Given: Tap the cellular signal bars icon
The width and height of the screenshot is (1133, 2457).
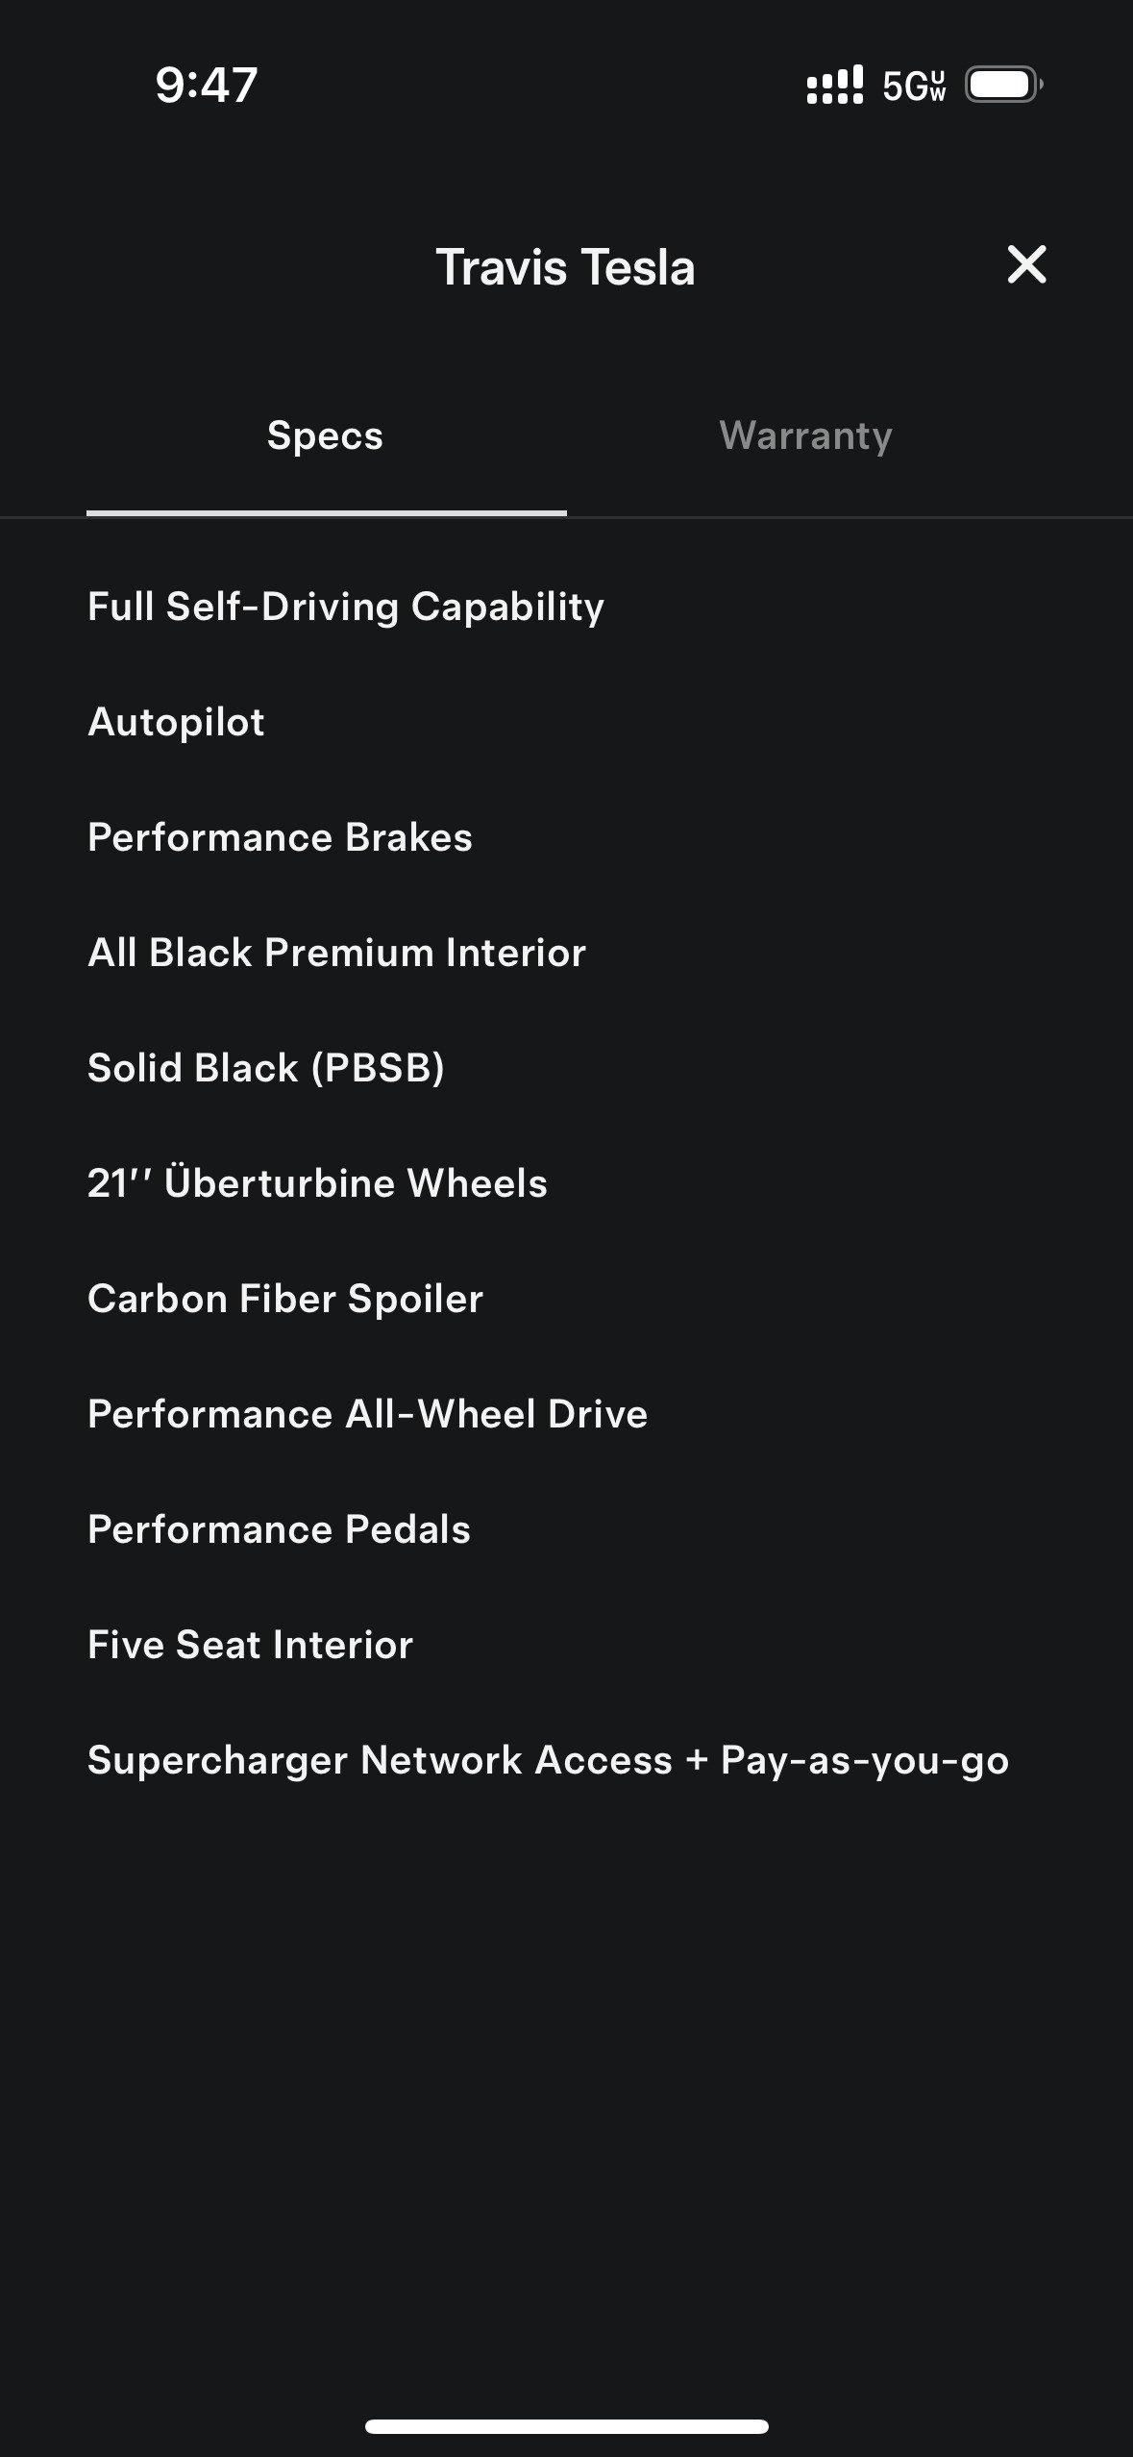Looking at the screenshot, I should click(834, 86).
